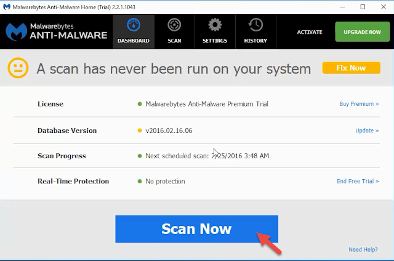Click the yellow Fix Now button
This screenshot has width=394, height=261.
click(x=351, y=68)
